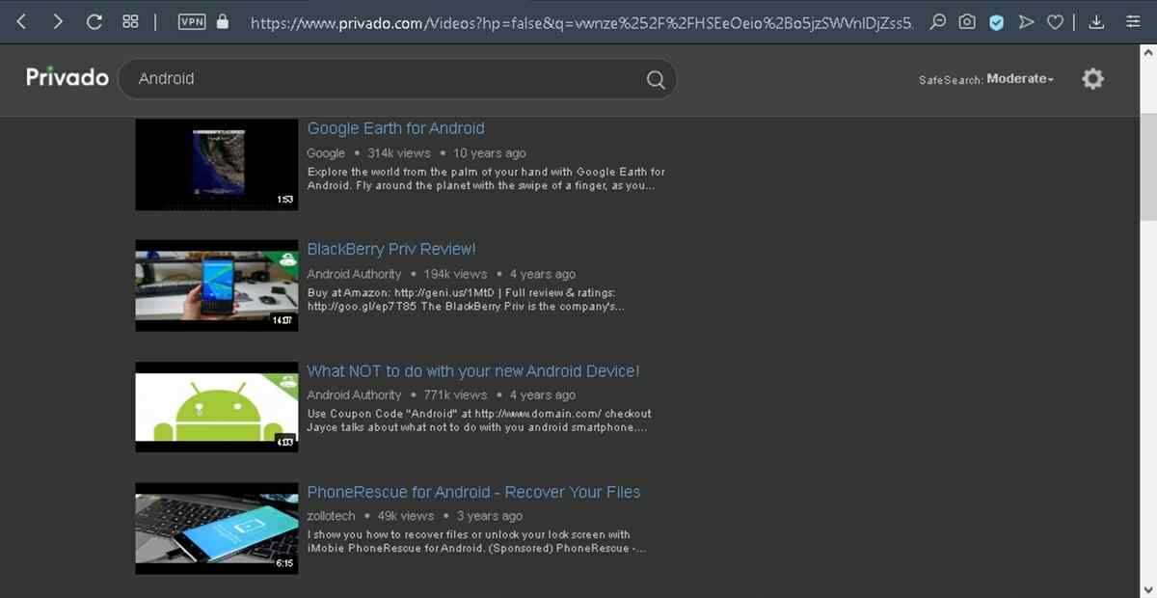
Task: Click the send arrow icon in toolbar
Action: point(1027,21)
